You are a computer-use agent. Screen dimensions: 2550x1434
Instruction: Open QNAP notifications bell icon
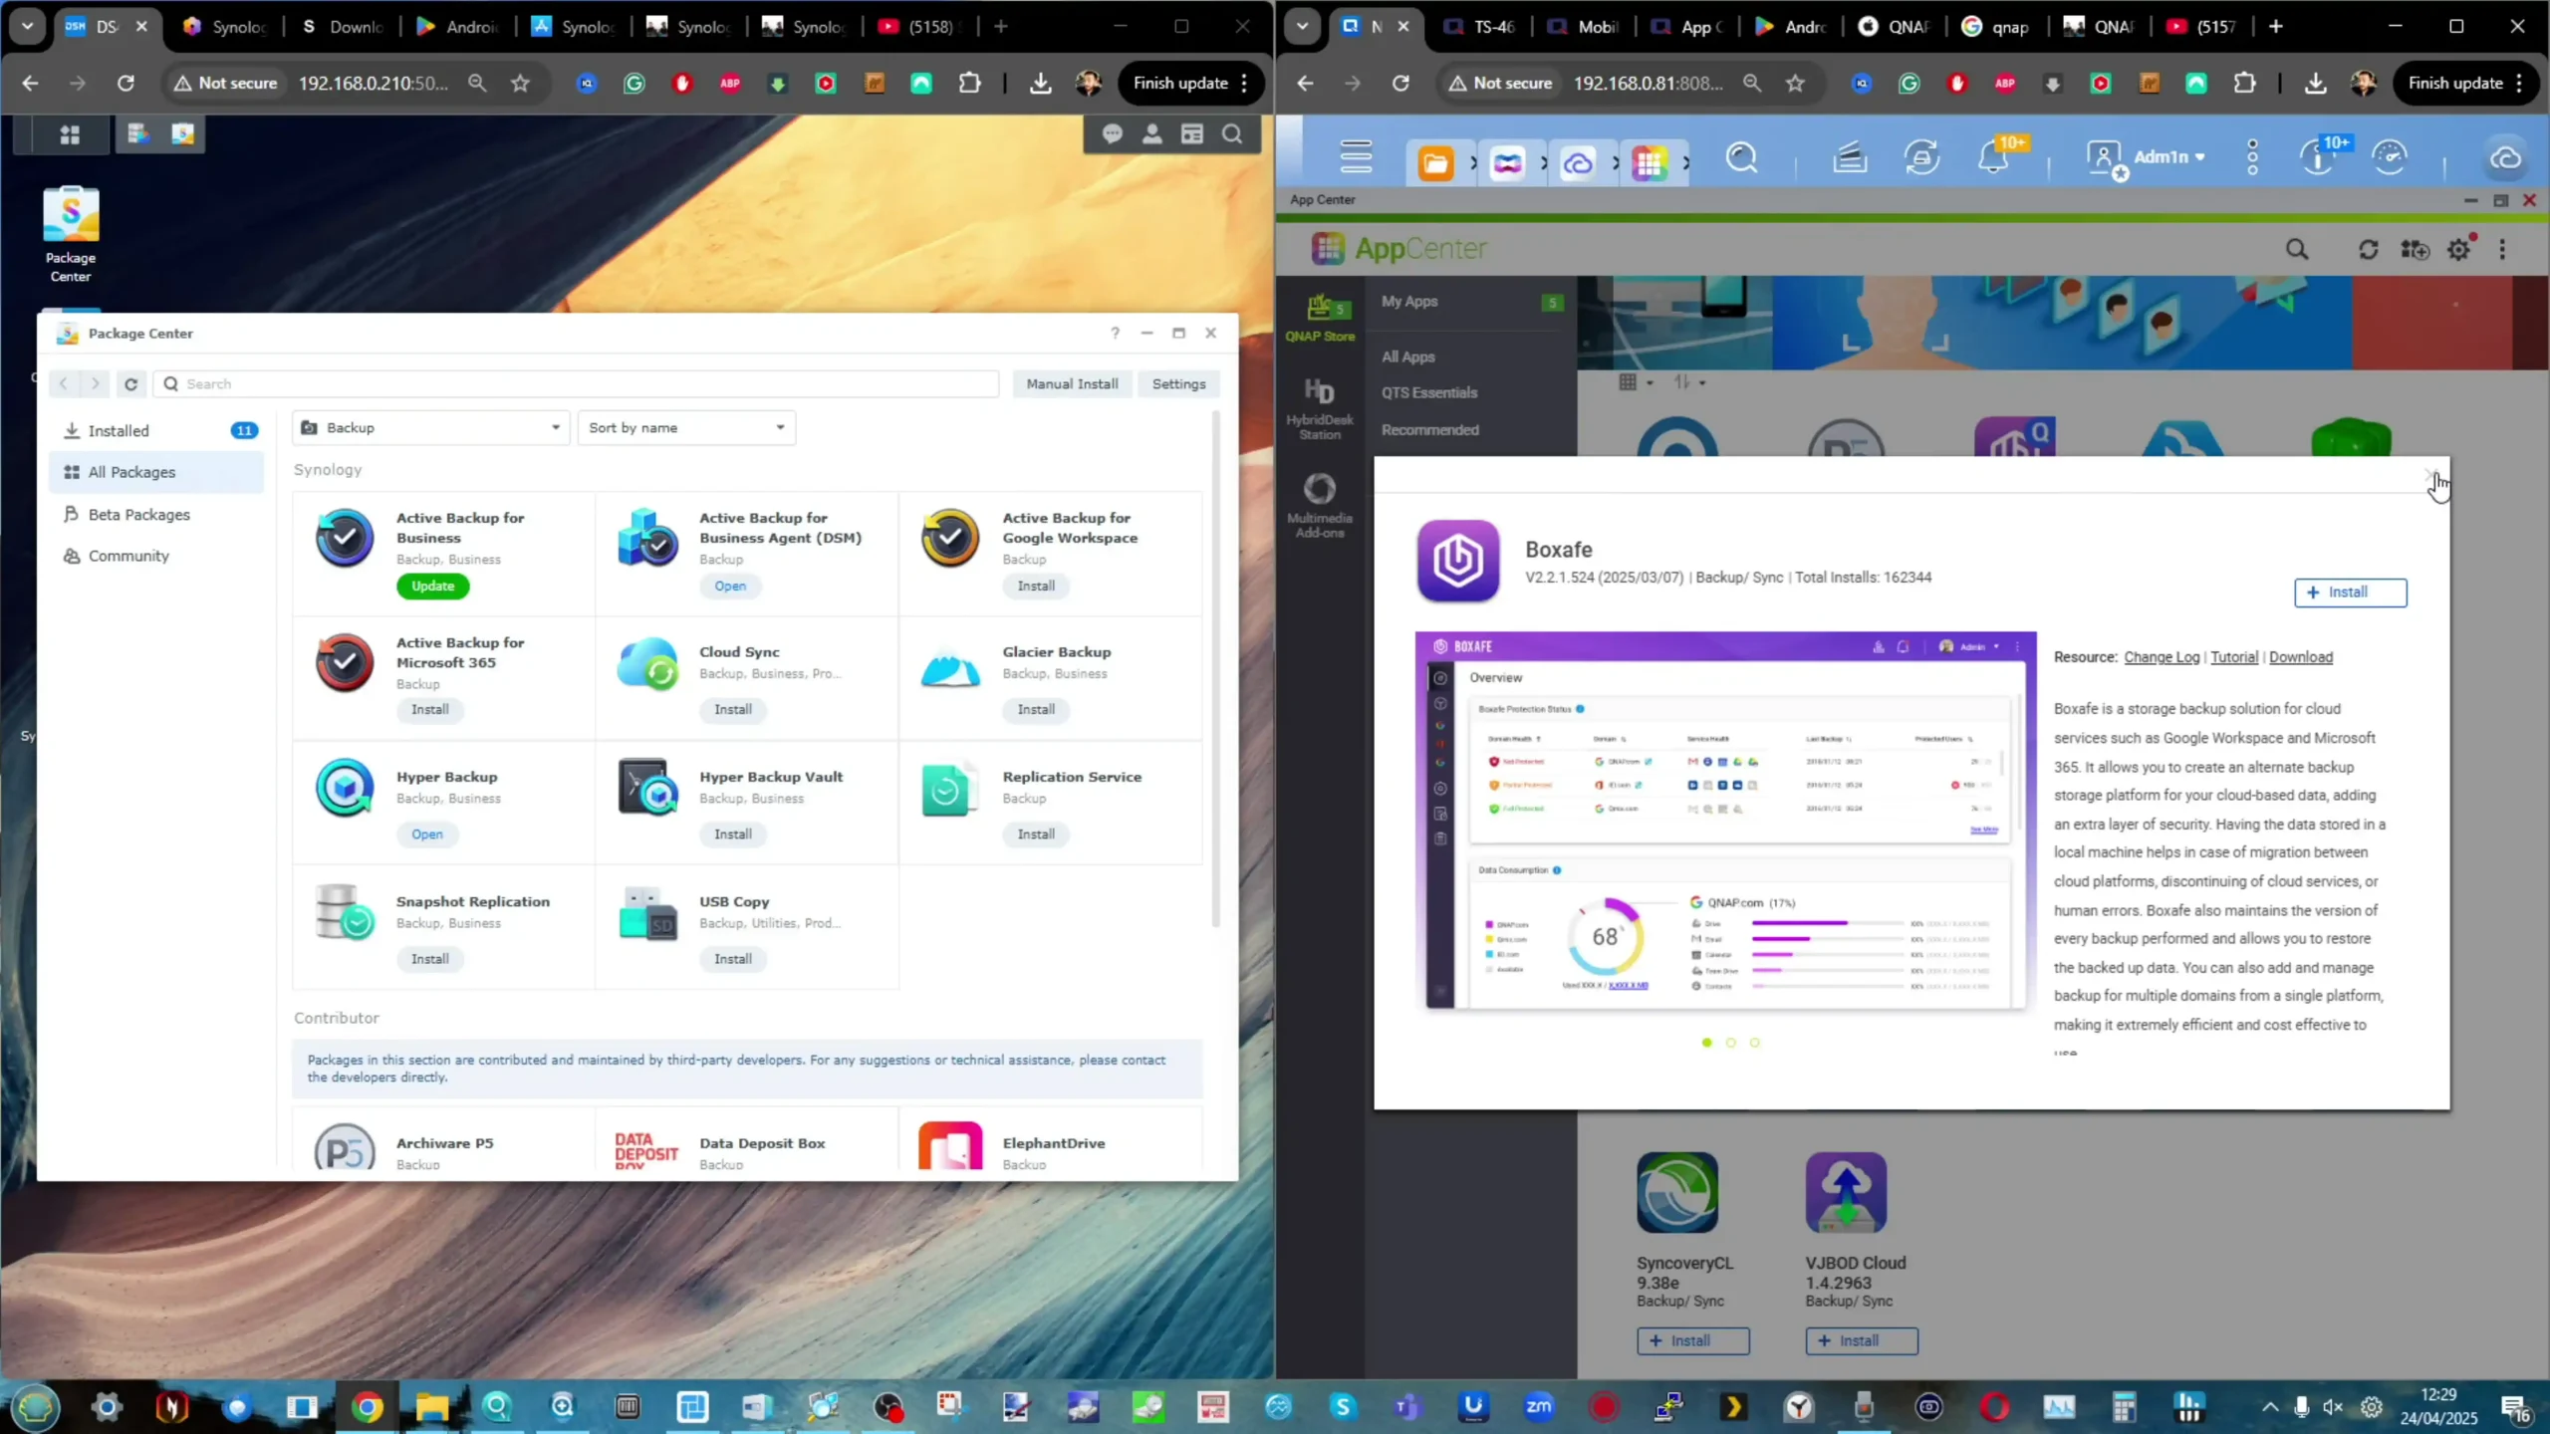(x=1993, y=158)
